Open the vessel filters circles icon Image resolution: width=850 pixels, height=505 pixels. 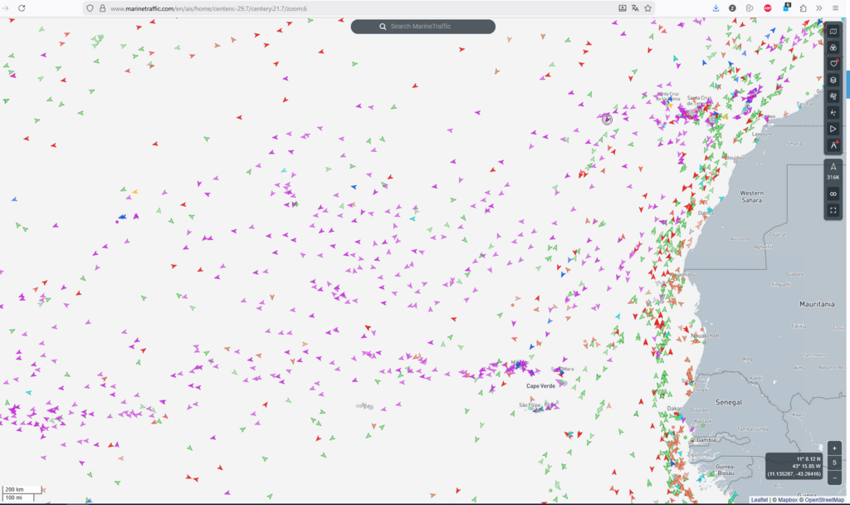tap(833, 48)
